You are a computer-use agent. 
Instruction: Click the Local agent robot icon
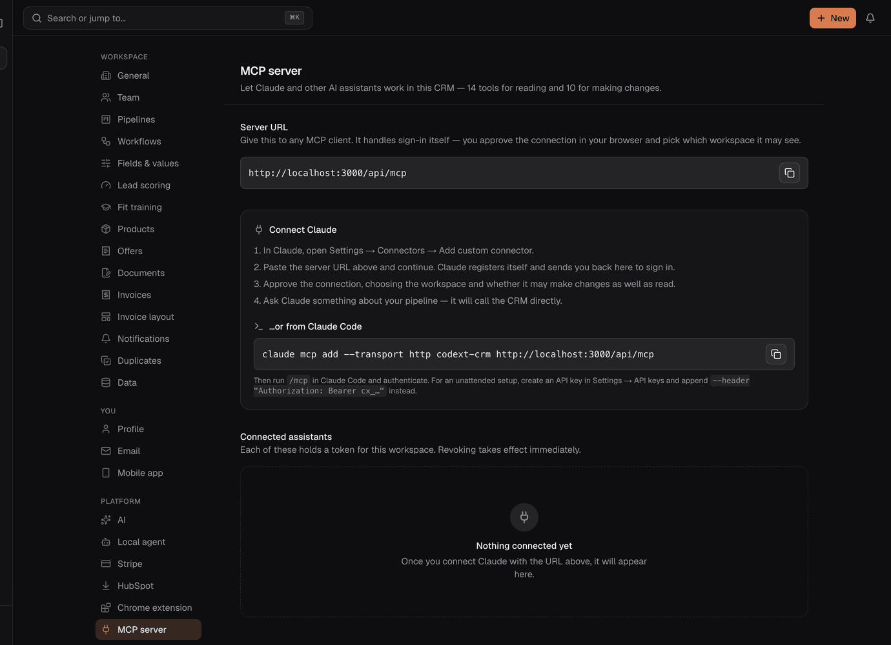pos(106,542)
